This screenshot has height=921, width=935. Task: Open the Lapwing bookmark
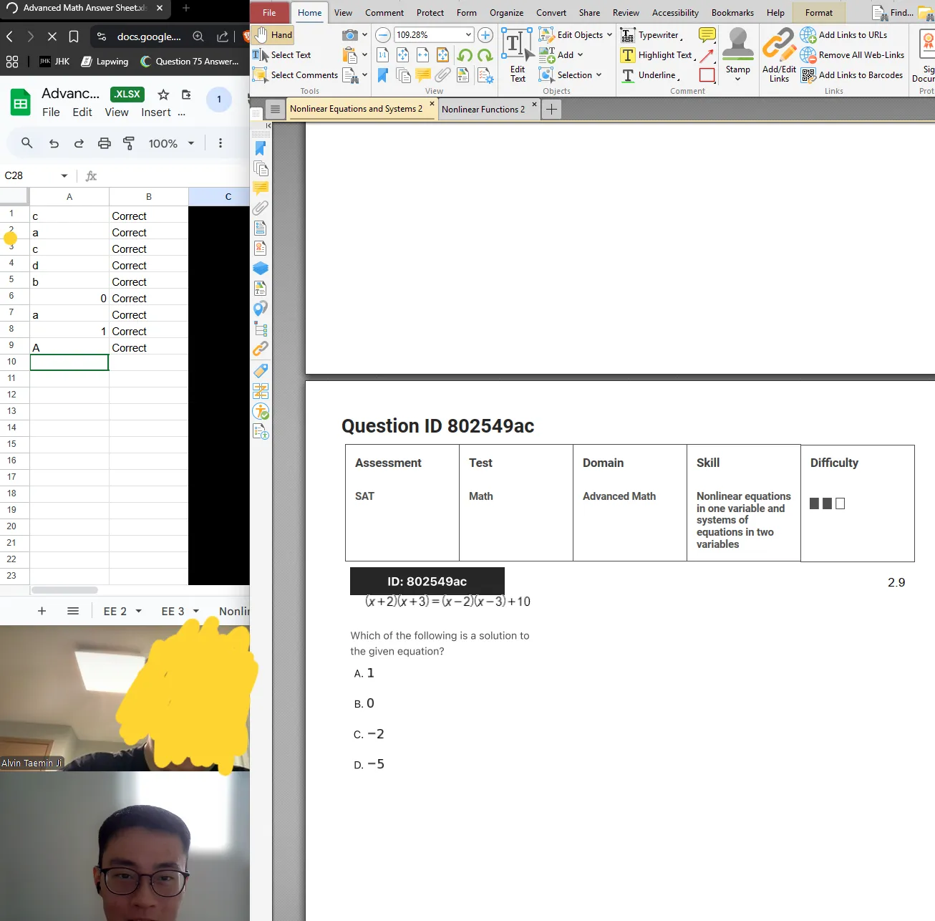point(105,62)
